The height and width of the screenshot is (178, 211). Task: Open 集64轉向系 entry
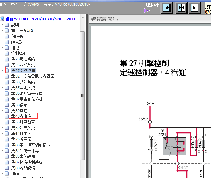(x=21, y=133)
